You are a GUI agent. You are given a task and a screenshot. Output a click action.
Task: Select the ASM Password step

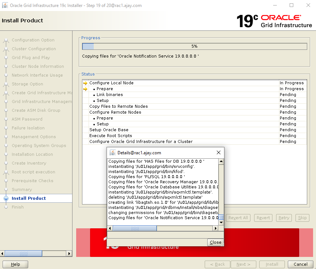pos(27,119)
